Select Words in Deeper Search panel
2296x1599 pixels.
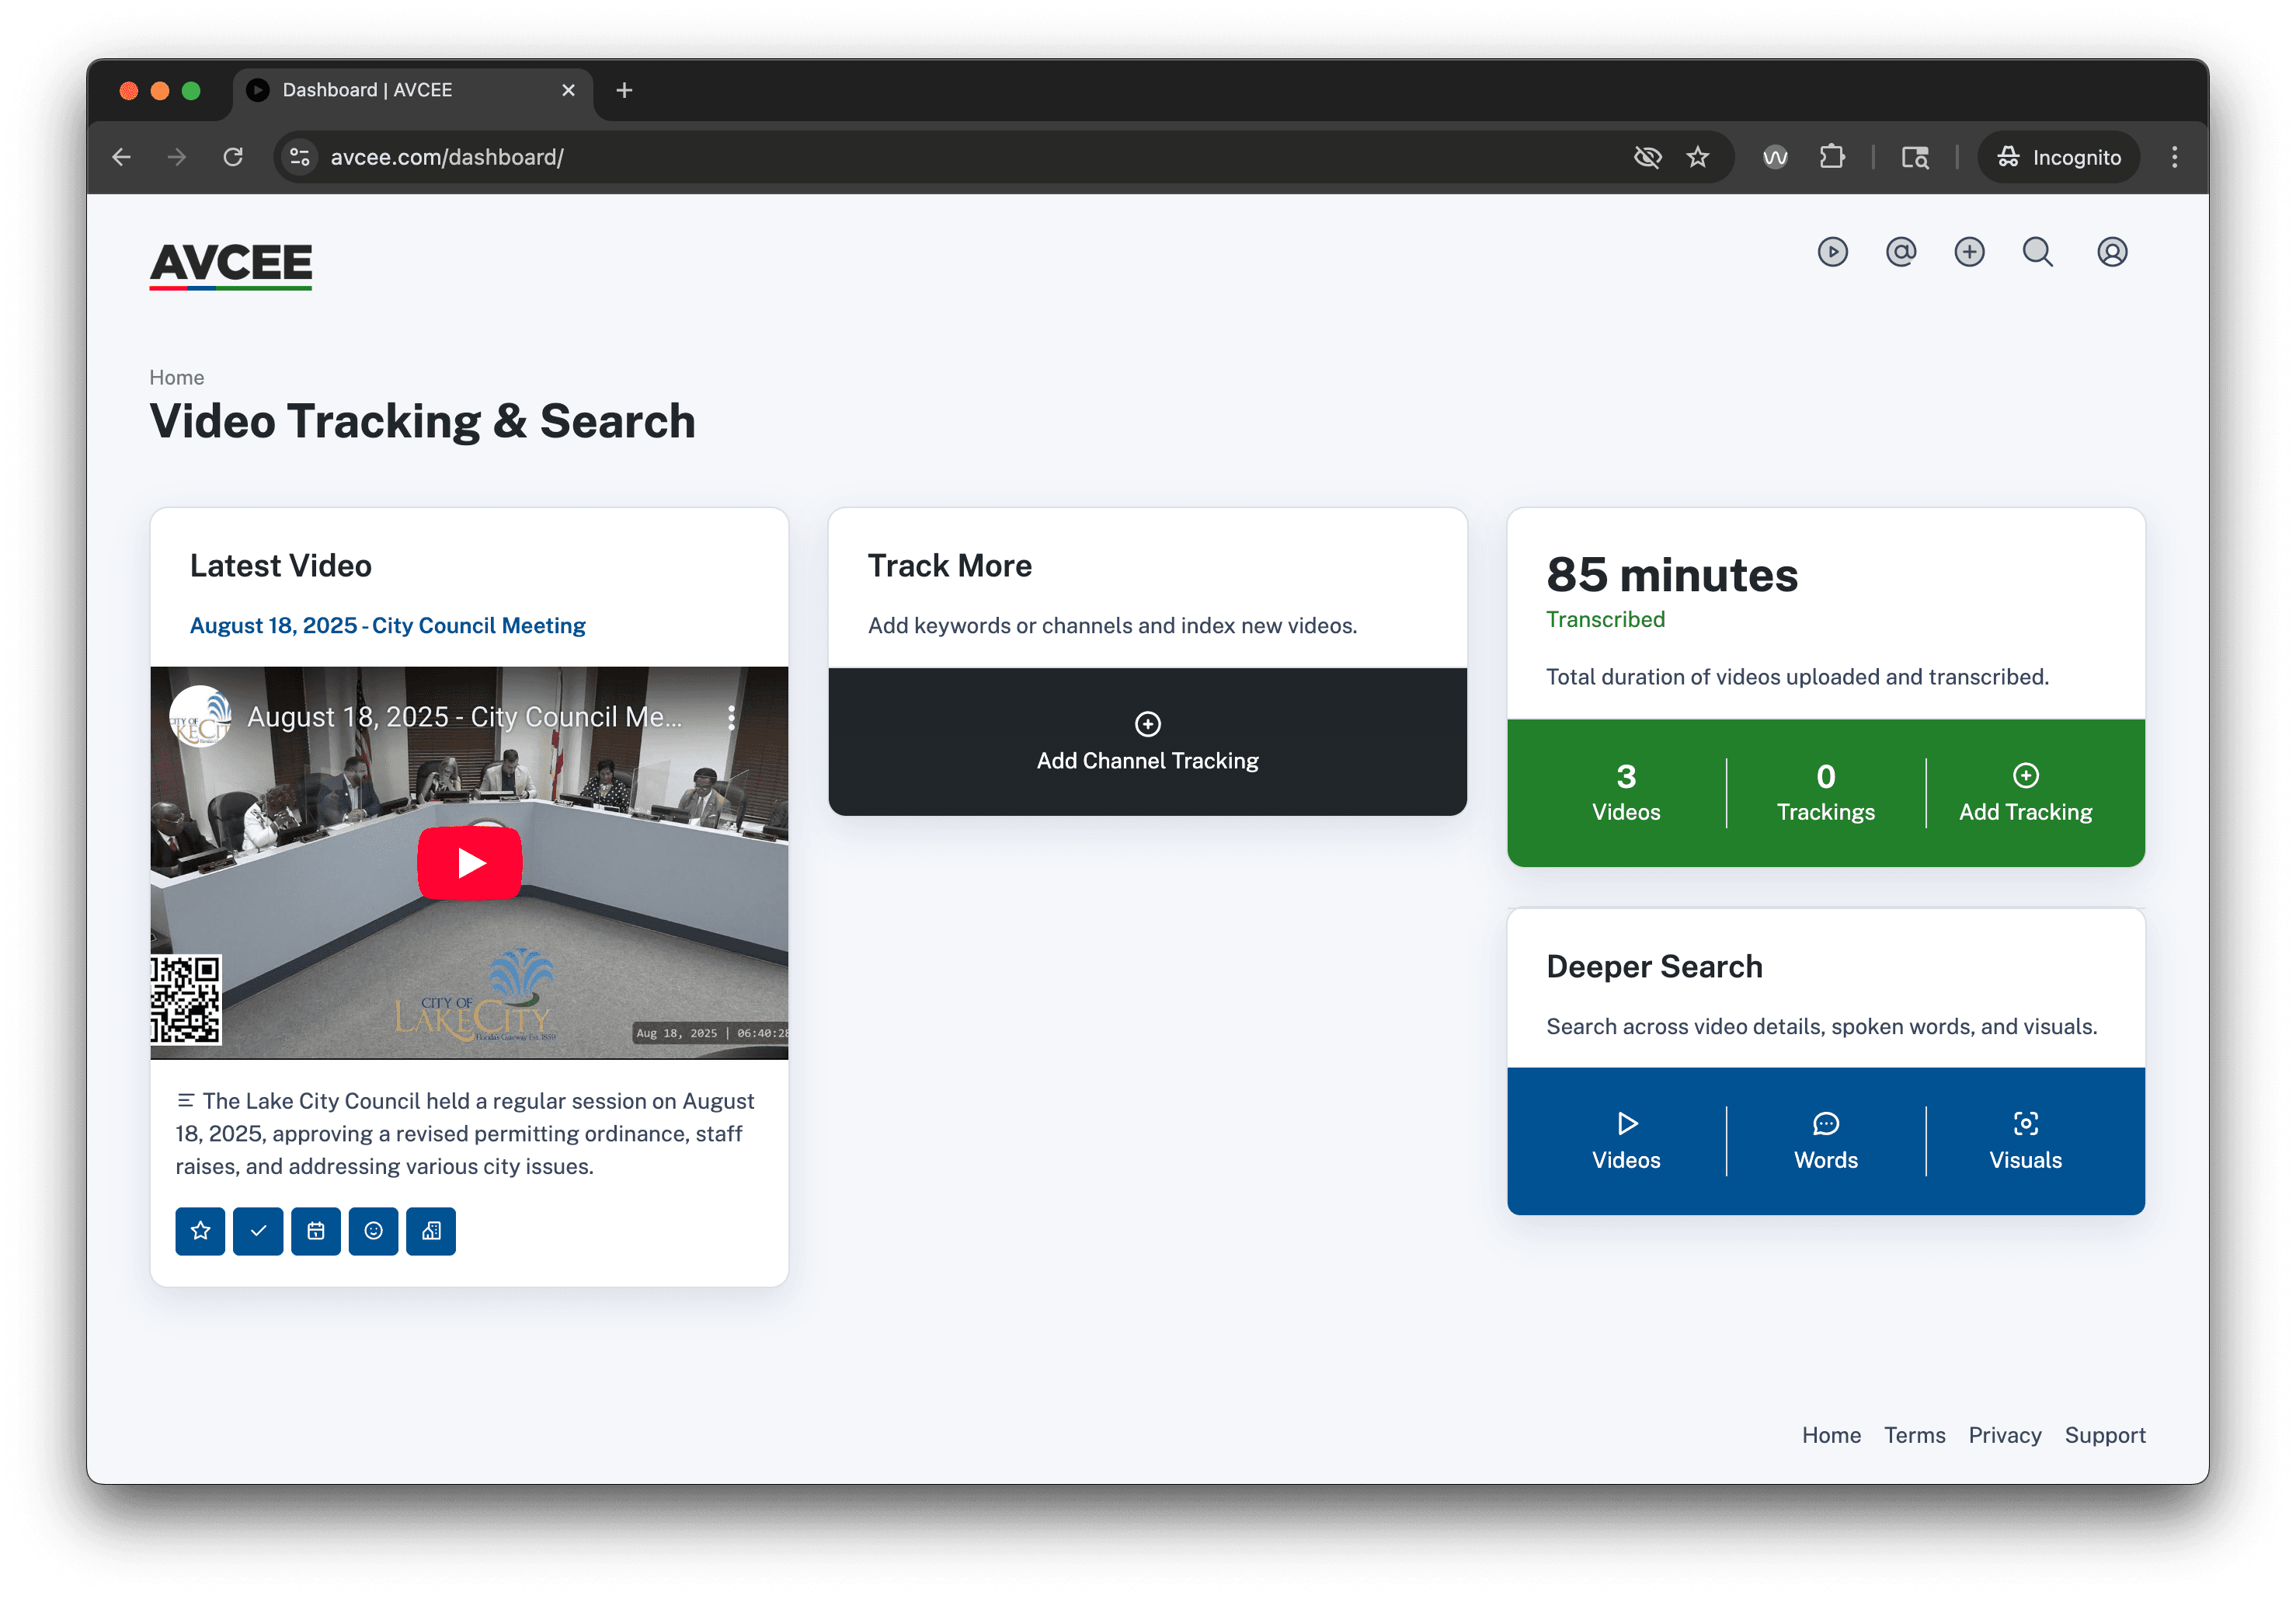click(x=1825, y=1141)
